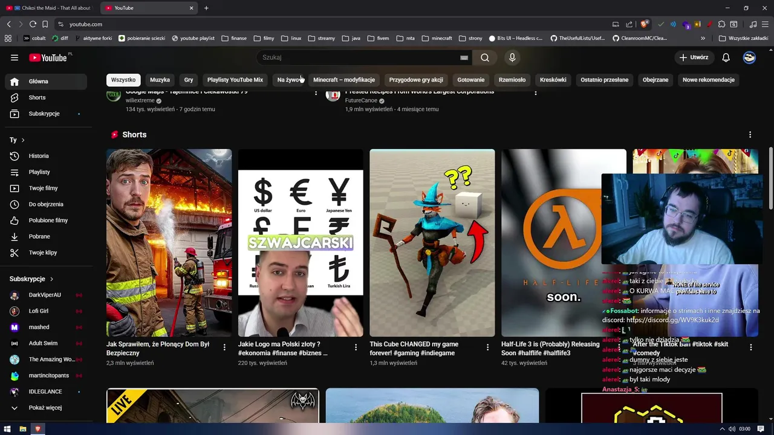Open the account avatar menu
This screenshot has height=435, width=774.
click(749, 57)
